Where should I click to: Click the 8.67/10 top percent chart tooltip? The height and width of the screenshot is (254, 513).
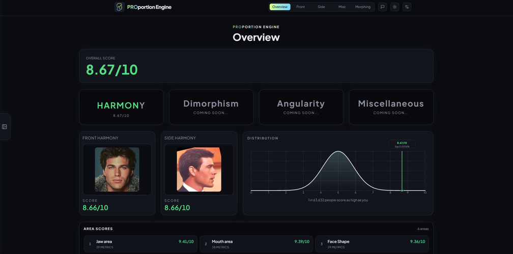coord(402,144)
